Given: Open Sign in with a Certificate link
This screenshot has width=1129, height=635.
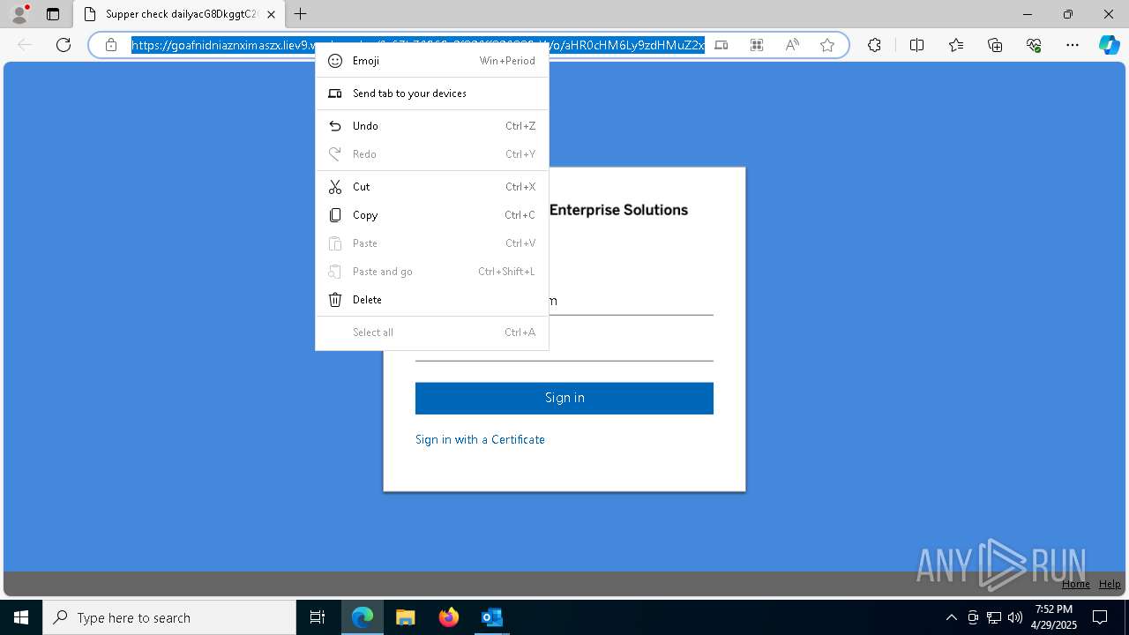Looking at the screenshot, I should click(x=480, y=439).
